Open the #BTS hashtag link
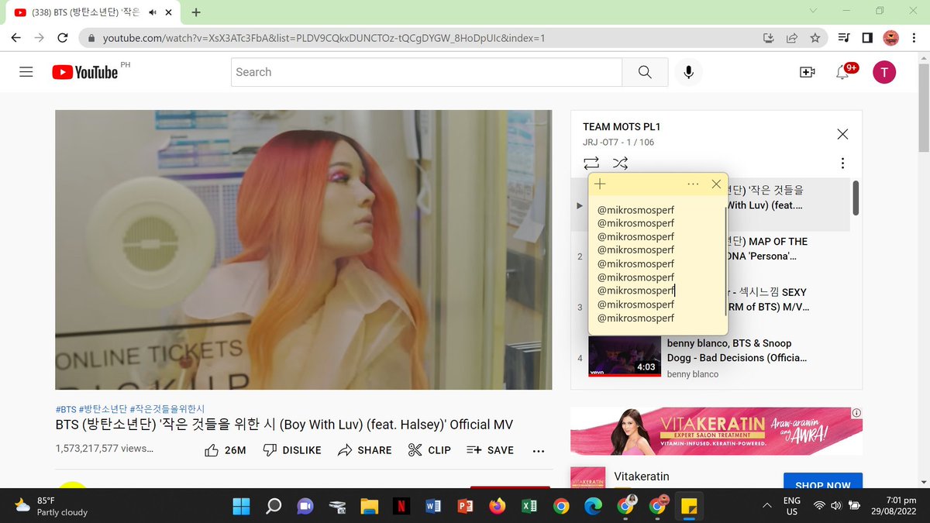930x523 pixels. tap(66, 409)
